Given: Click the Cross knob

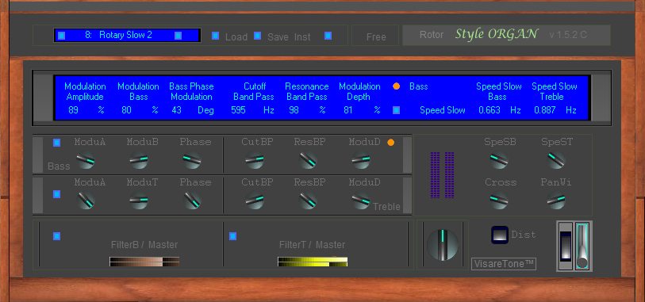Looking at the screenshot, I should pyautogui.click(x=499, y=200).
